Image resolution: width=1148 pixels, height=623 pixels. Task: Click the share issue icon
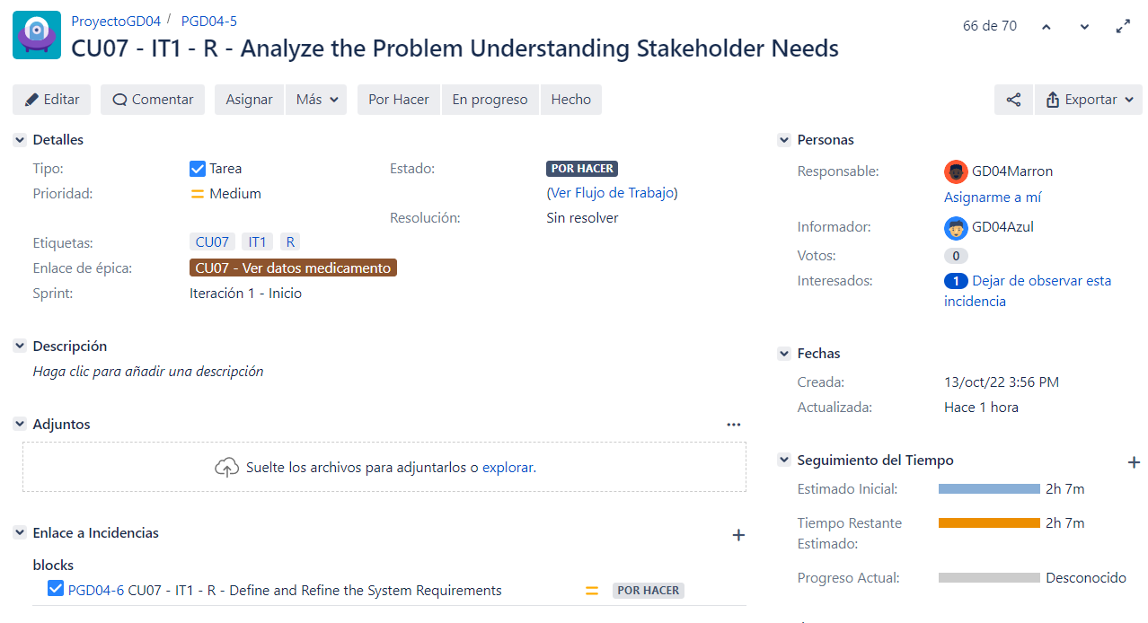[x=1013, y=100]
